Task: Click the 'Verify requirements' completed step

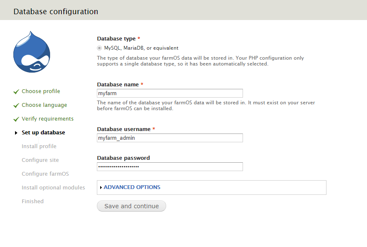Action: pos(48,119)
